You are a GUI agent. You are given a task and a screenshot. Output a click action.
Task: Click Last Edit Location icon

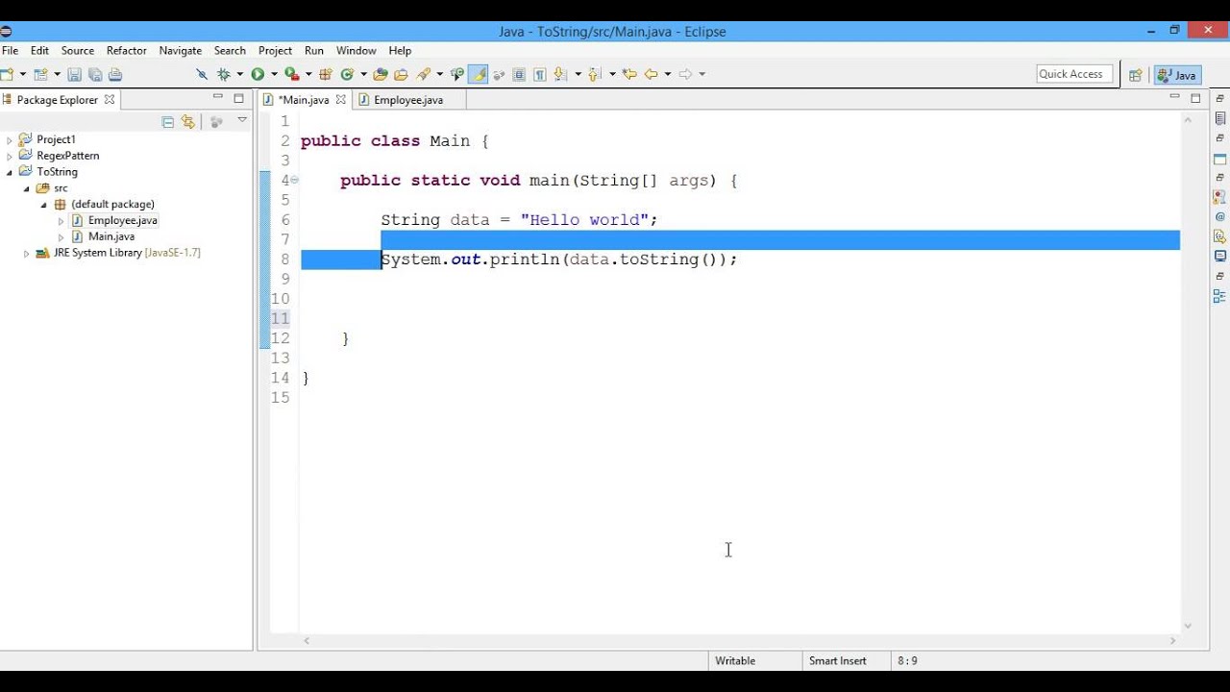pos(629,74)
